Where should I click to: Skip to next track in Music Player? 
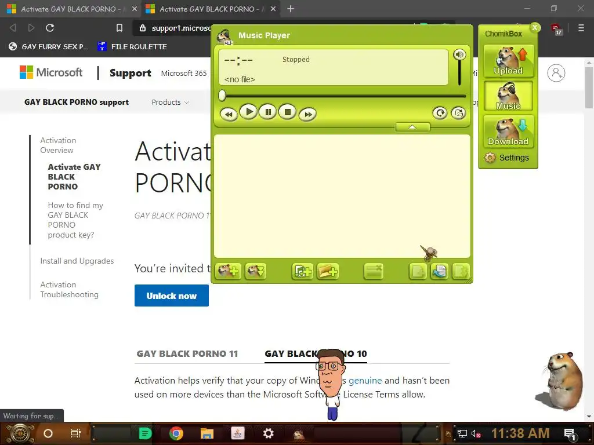[x=307, y=114]
